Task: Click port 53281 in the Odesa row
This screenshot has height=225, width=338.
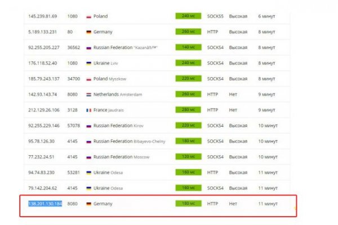Action: click(73, 173)
